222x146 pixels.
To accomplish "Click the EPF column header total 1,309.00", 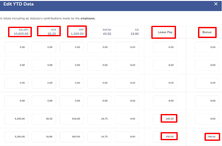I will (x=77, y=34).
